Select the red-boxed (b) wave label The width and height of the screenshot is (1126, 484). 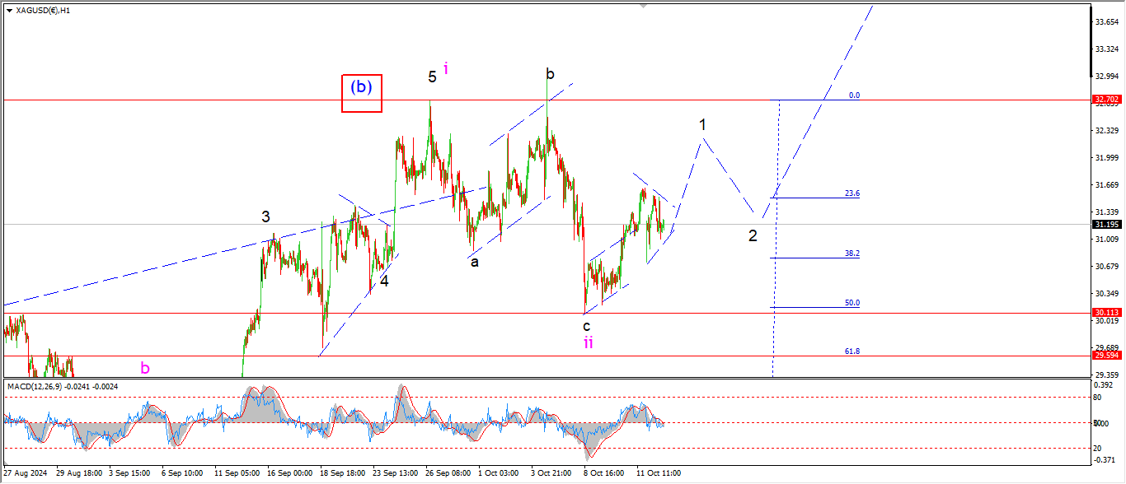[x=363, y=86]
